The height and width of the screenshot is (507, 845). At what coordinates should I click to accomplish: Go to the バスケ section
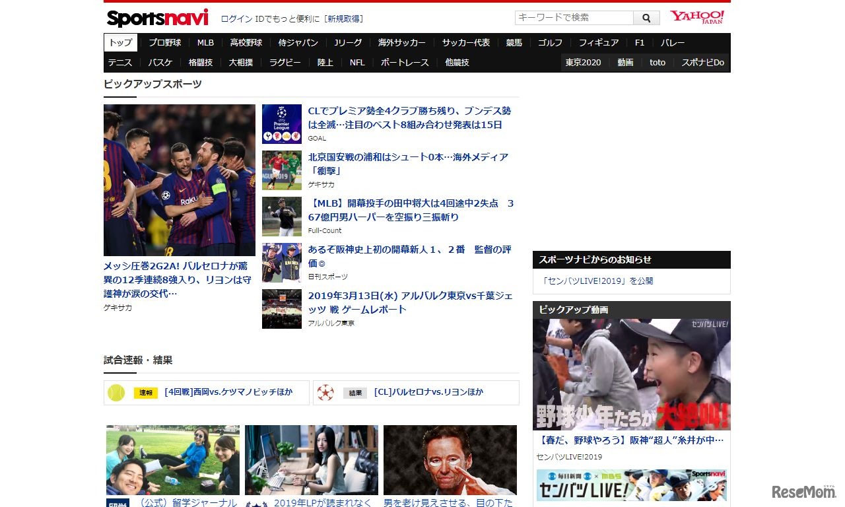pyautogui.click(x=160, y=63)
